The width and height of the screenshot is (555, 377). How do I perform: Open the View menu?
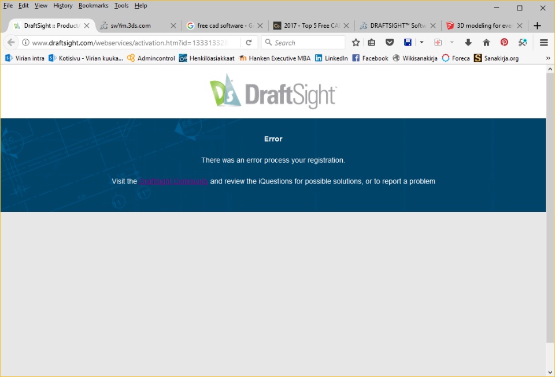tap(40, 6)
